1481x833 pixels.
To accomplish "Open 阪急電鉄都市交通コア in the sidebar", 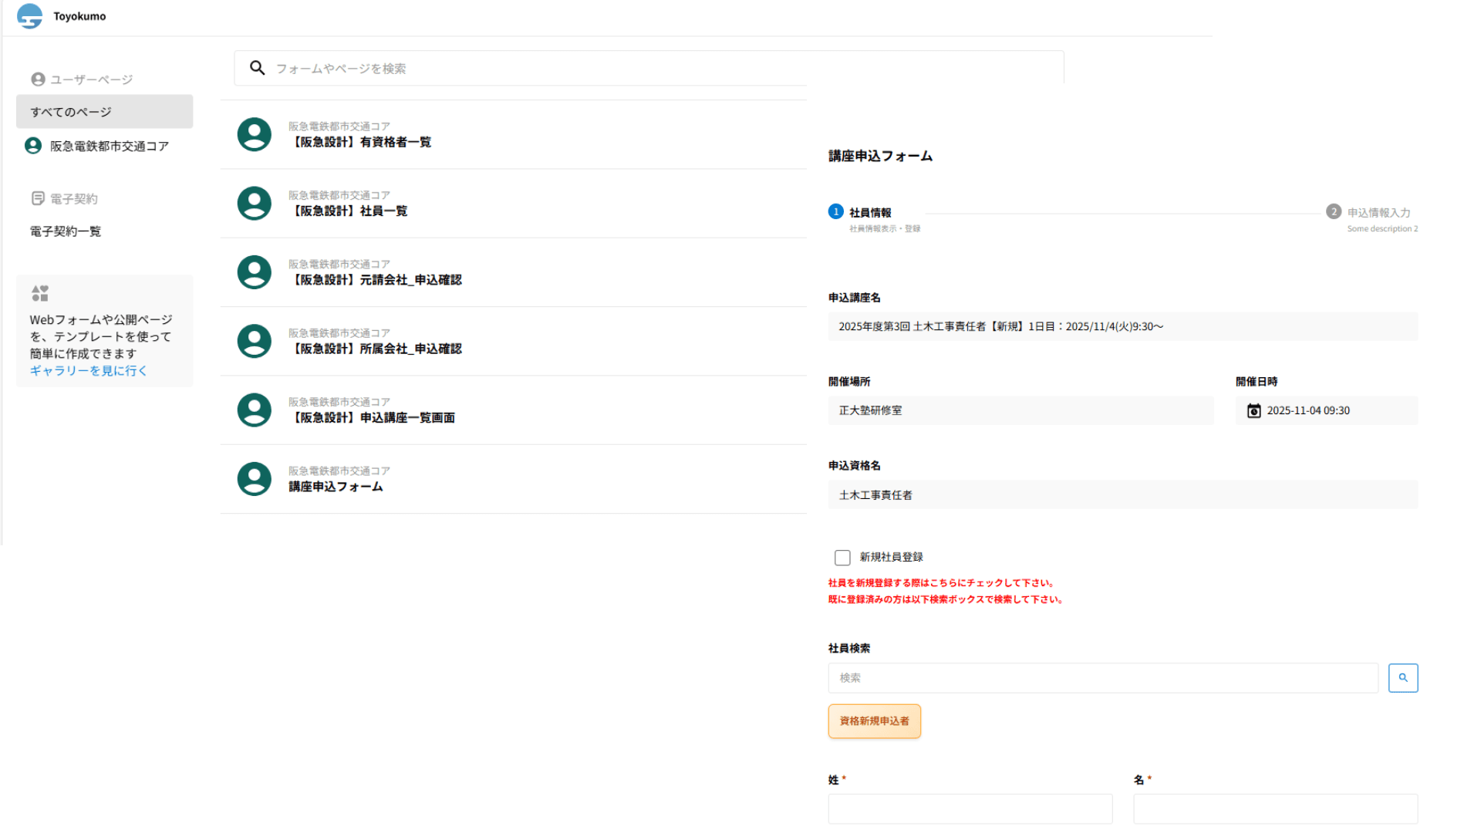I will (105, 146).
